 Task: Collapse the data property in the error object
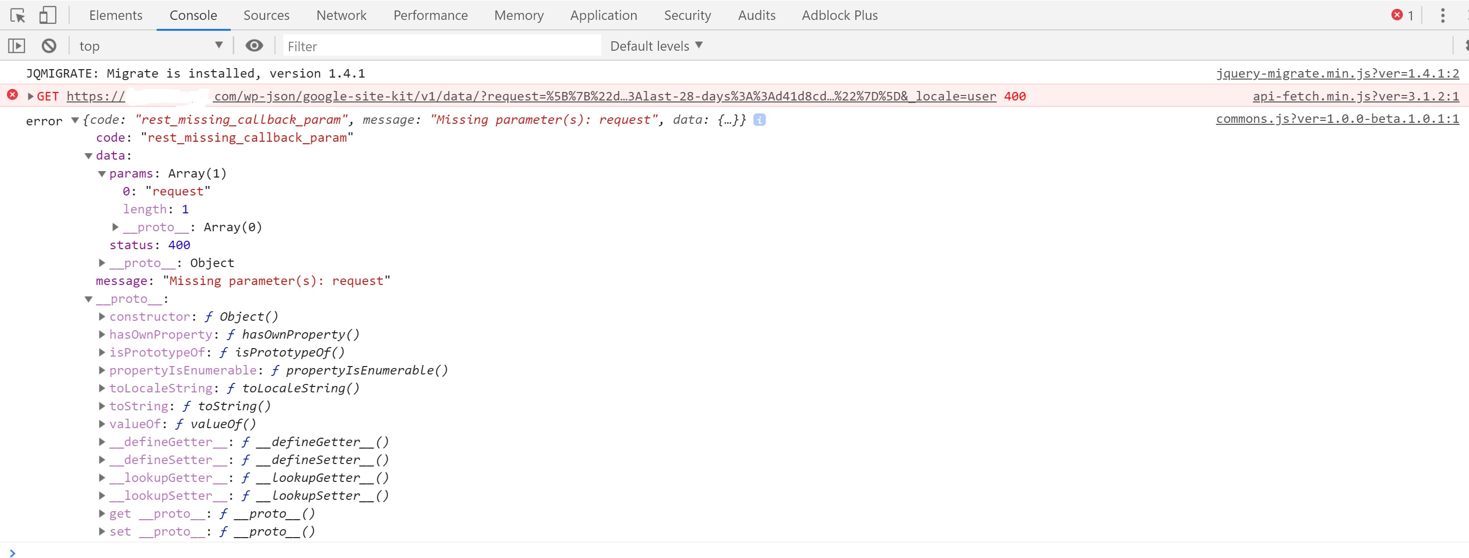click(89, 155)
